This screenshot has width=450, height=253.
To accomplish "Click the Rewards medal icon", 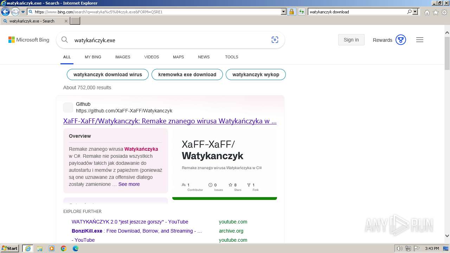I will click(401, 40).
